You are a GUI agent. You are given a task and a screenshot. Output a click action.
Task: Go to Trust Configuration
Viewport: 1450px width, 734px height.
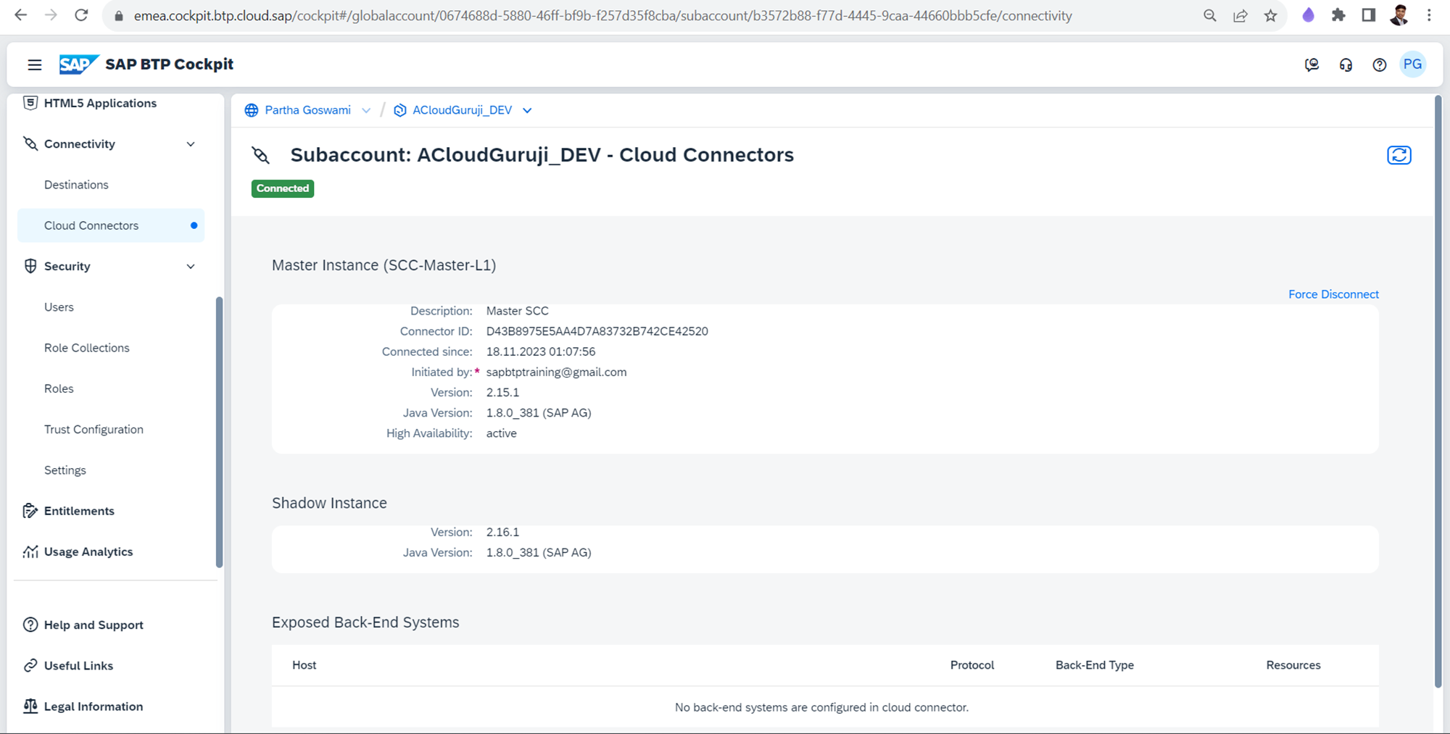pos(94,430)
